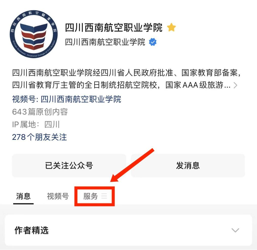Open the 278个朋友关注 friends list
Screen dimensions: 257x250
pos(40,137)
